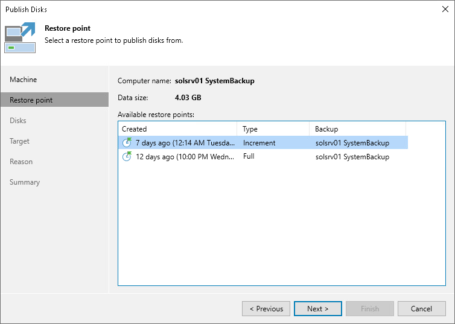Click the disabled Finish button
455x324 pixels.
[370, 309]
